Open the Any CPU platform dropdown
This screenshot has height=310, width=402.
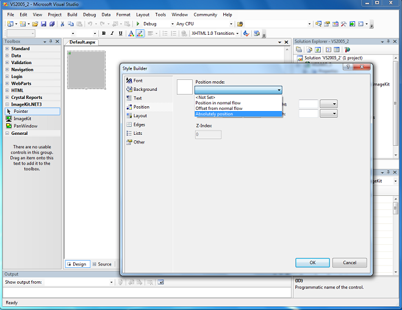[231, 24]
